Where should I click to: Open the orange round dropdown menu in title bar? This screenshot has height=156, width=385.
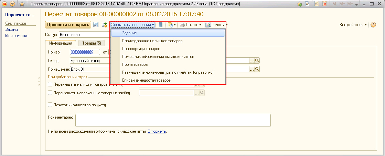tap(12, 4)
